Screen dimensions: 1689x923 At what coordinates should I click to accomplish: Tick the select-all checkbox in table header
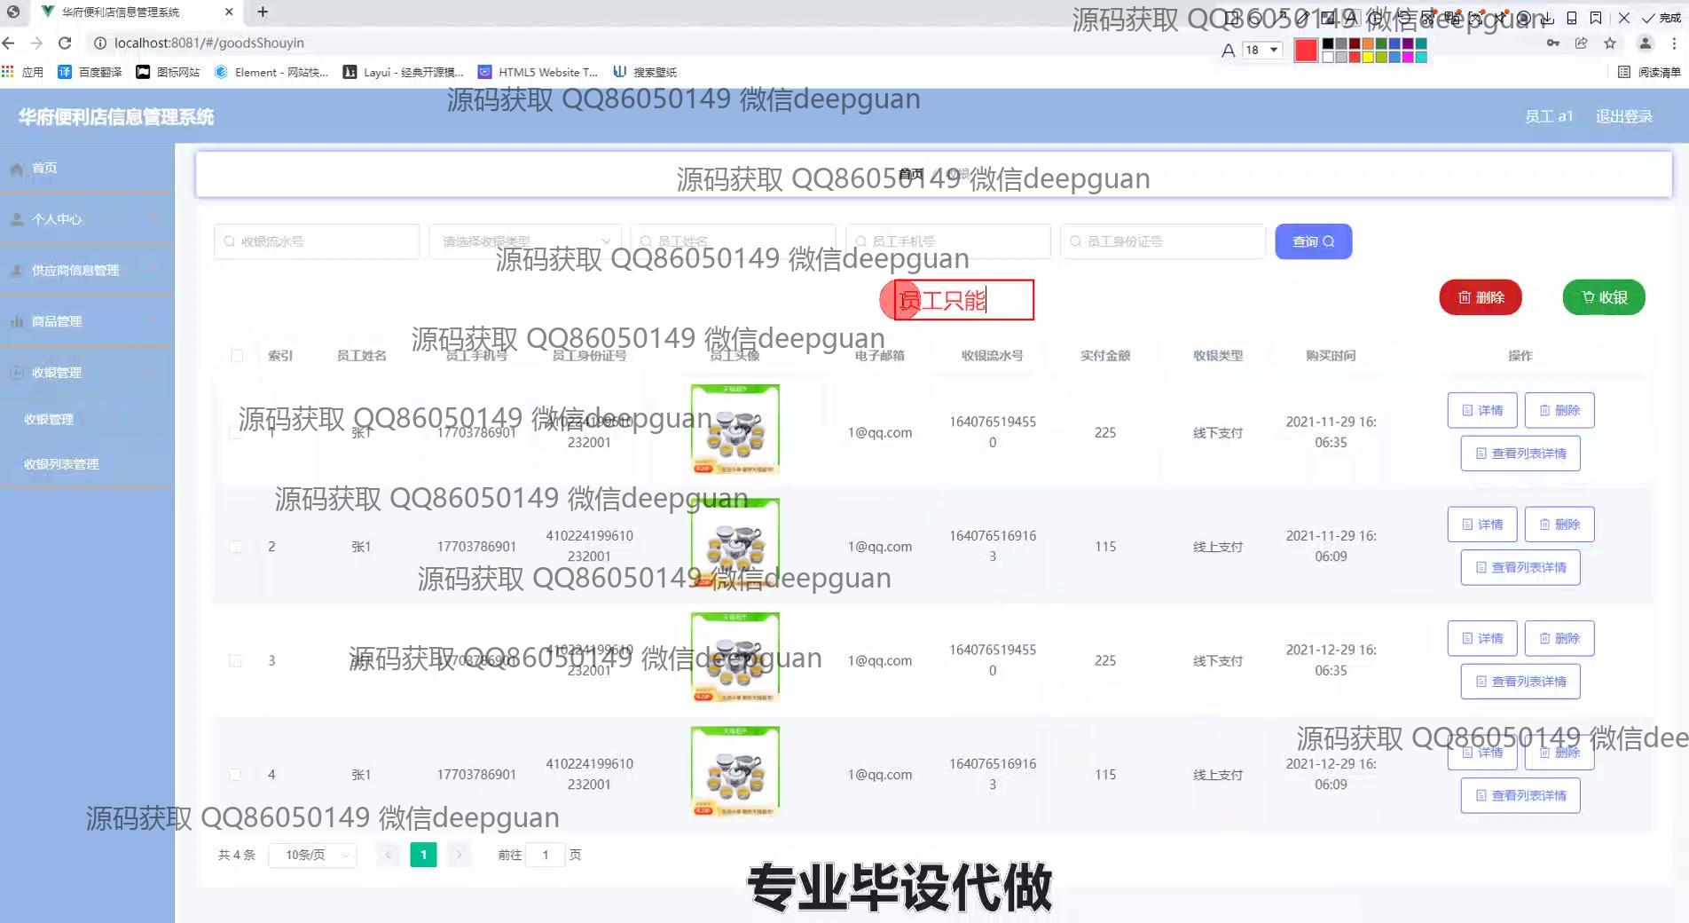pyautogui.click(x=237, y=356)
